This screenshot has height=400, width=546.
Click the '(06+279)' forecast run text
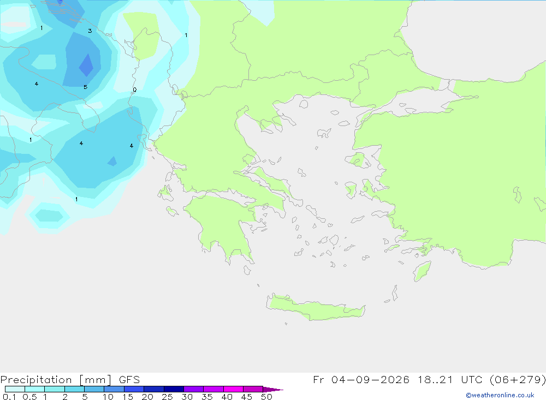[x=518, y=380]
